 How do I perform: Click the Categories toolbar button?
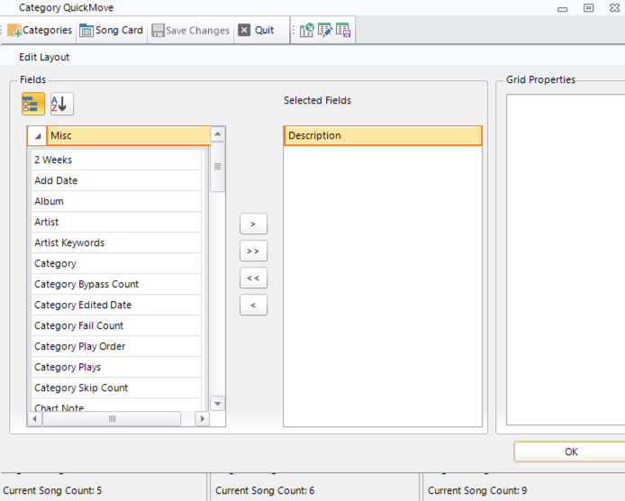(x=40, y=30)
